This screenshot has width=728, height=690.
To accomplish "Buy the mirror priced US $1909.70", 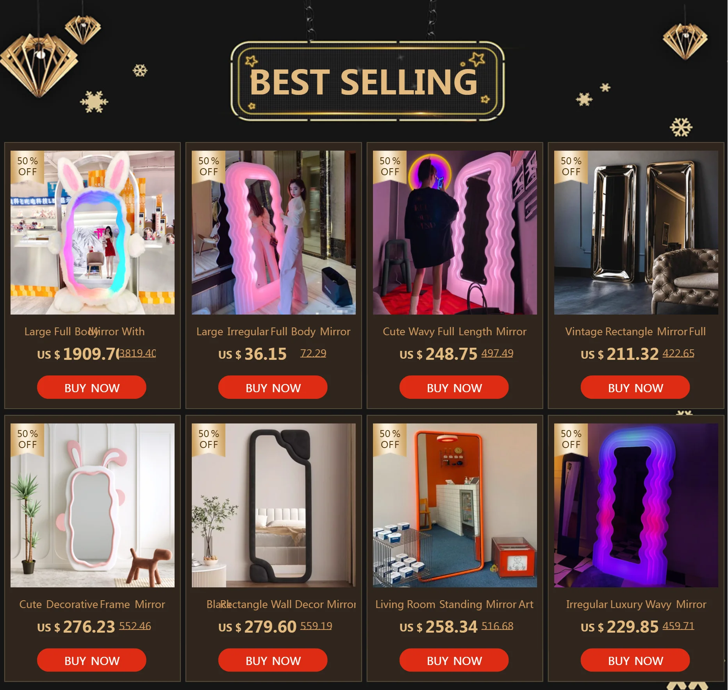I will (92, 387).
